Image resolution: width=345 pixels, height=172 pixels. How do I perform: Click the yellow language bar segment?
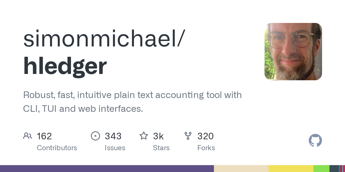click(x=291, y=169)
